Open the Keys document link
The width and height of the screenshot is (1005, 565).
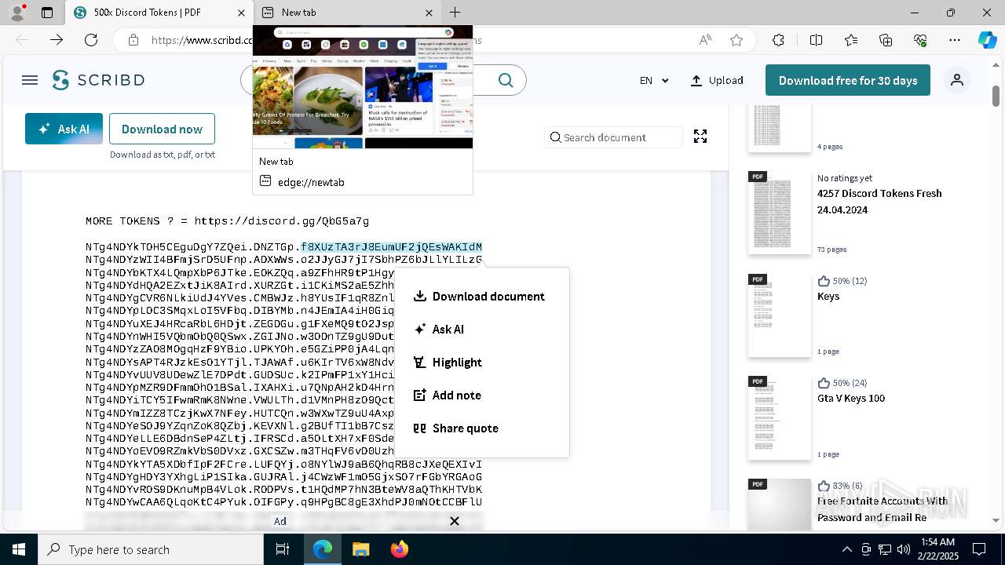click(828, 296)
